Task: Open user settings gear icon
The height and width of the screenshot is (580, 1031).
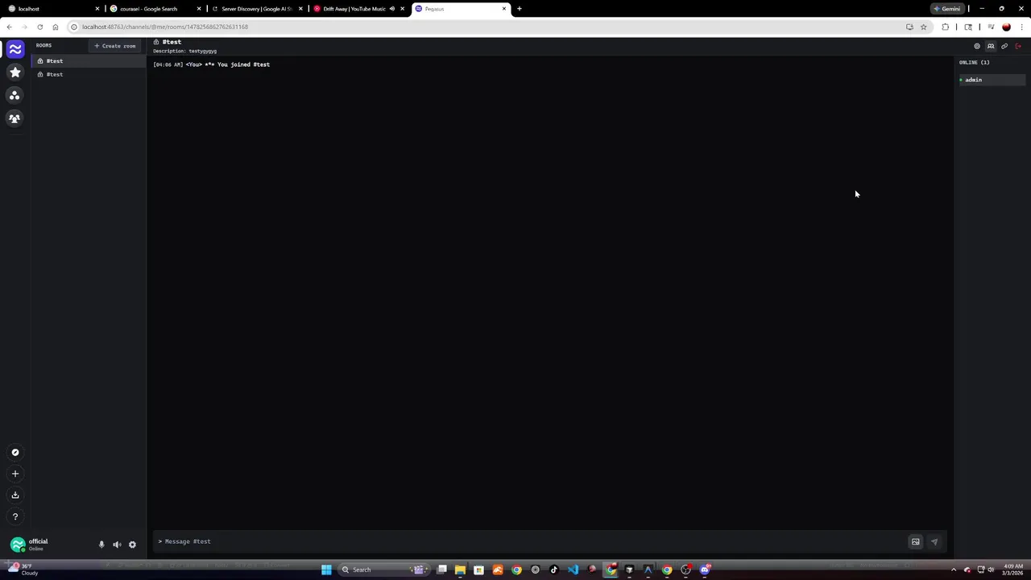Action: [x=132, y=545]
